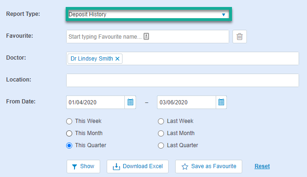Click the star icon on Save as Favourite

point(185,167)
